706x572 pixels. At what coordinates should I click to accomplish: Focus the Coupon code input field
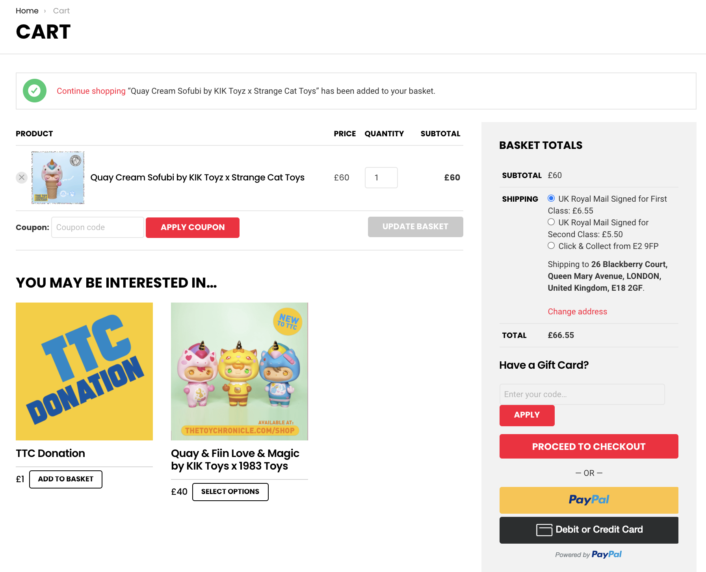(x=97, y=227)
